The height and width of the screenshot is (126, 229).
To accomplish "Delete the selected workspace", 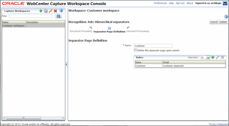I will (x=55, y=11).
